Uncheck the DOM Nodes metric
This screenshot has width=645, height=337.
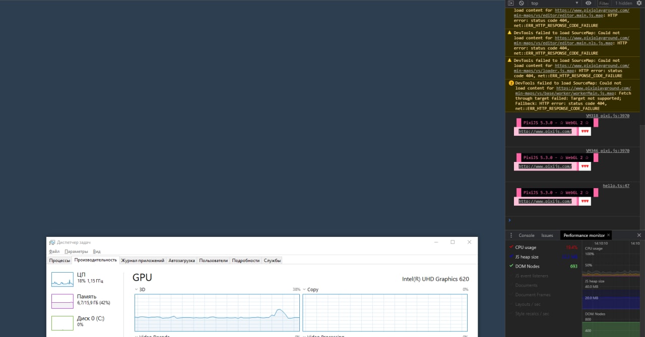511,266
